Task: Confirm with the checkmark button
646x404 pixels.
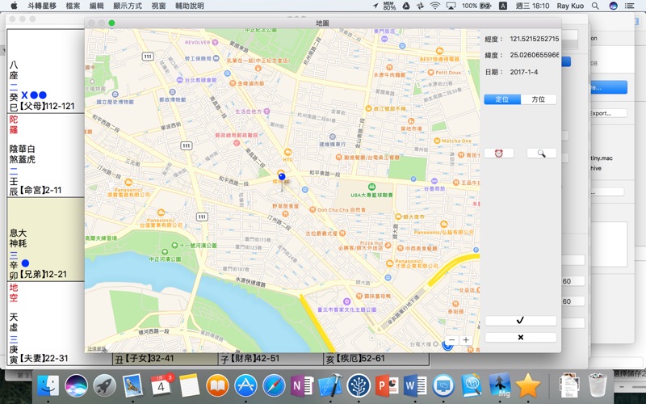Action: tap(520, 321)
